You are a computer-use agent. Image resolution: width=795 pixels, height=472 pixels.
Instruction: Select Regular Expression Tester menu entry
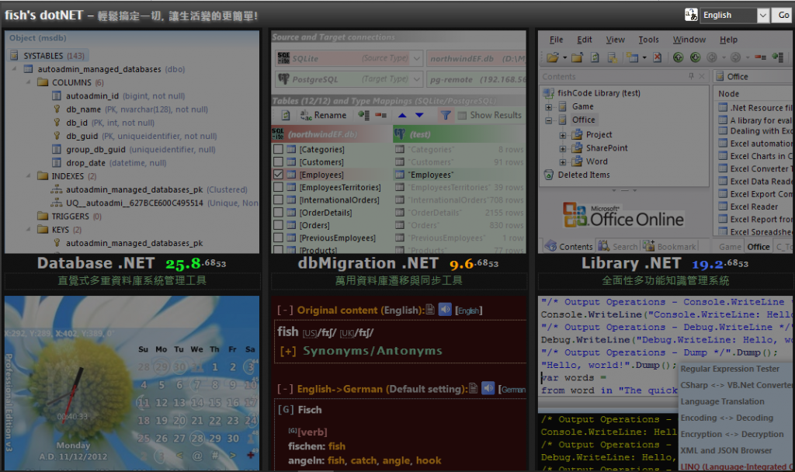coord(730,369)
